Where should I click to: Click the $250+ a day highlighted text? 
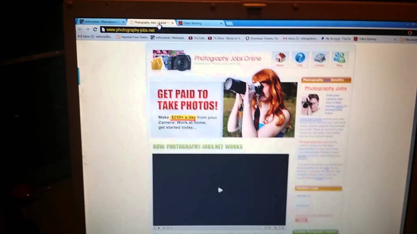(183, 117)
